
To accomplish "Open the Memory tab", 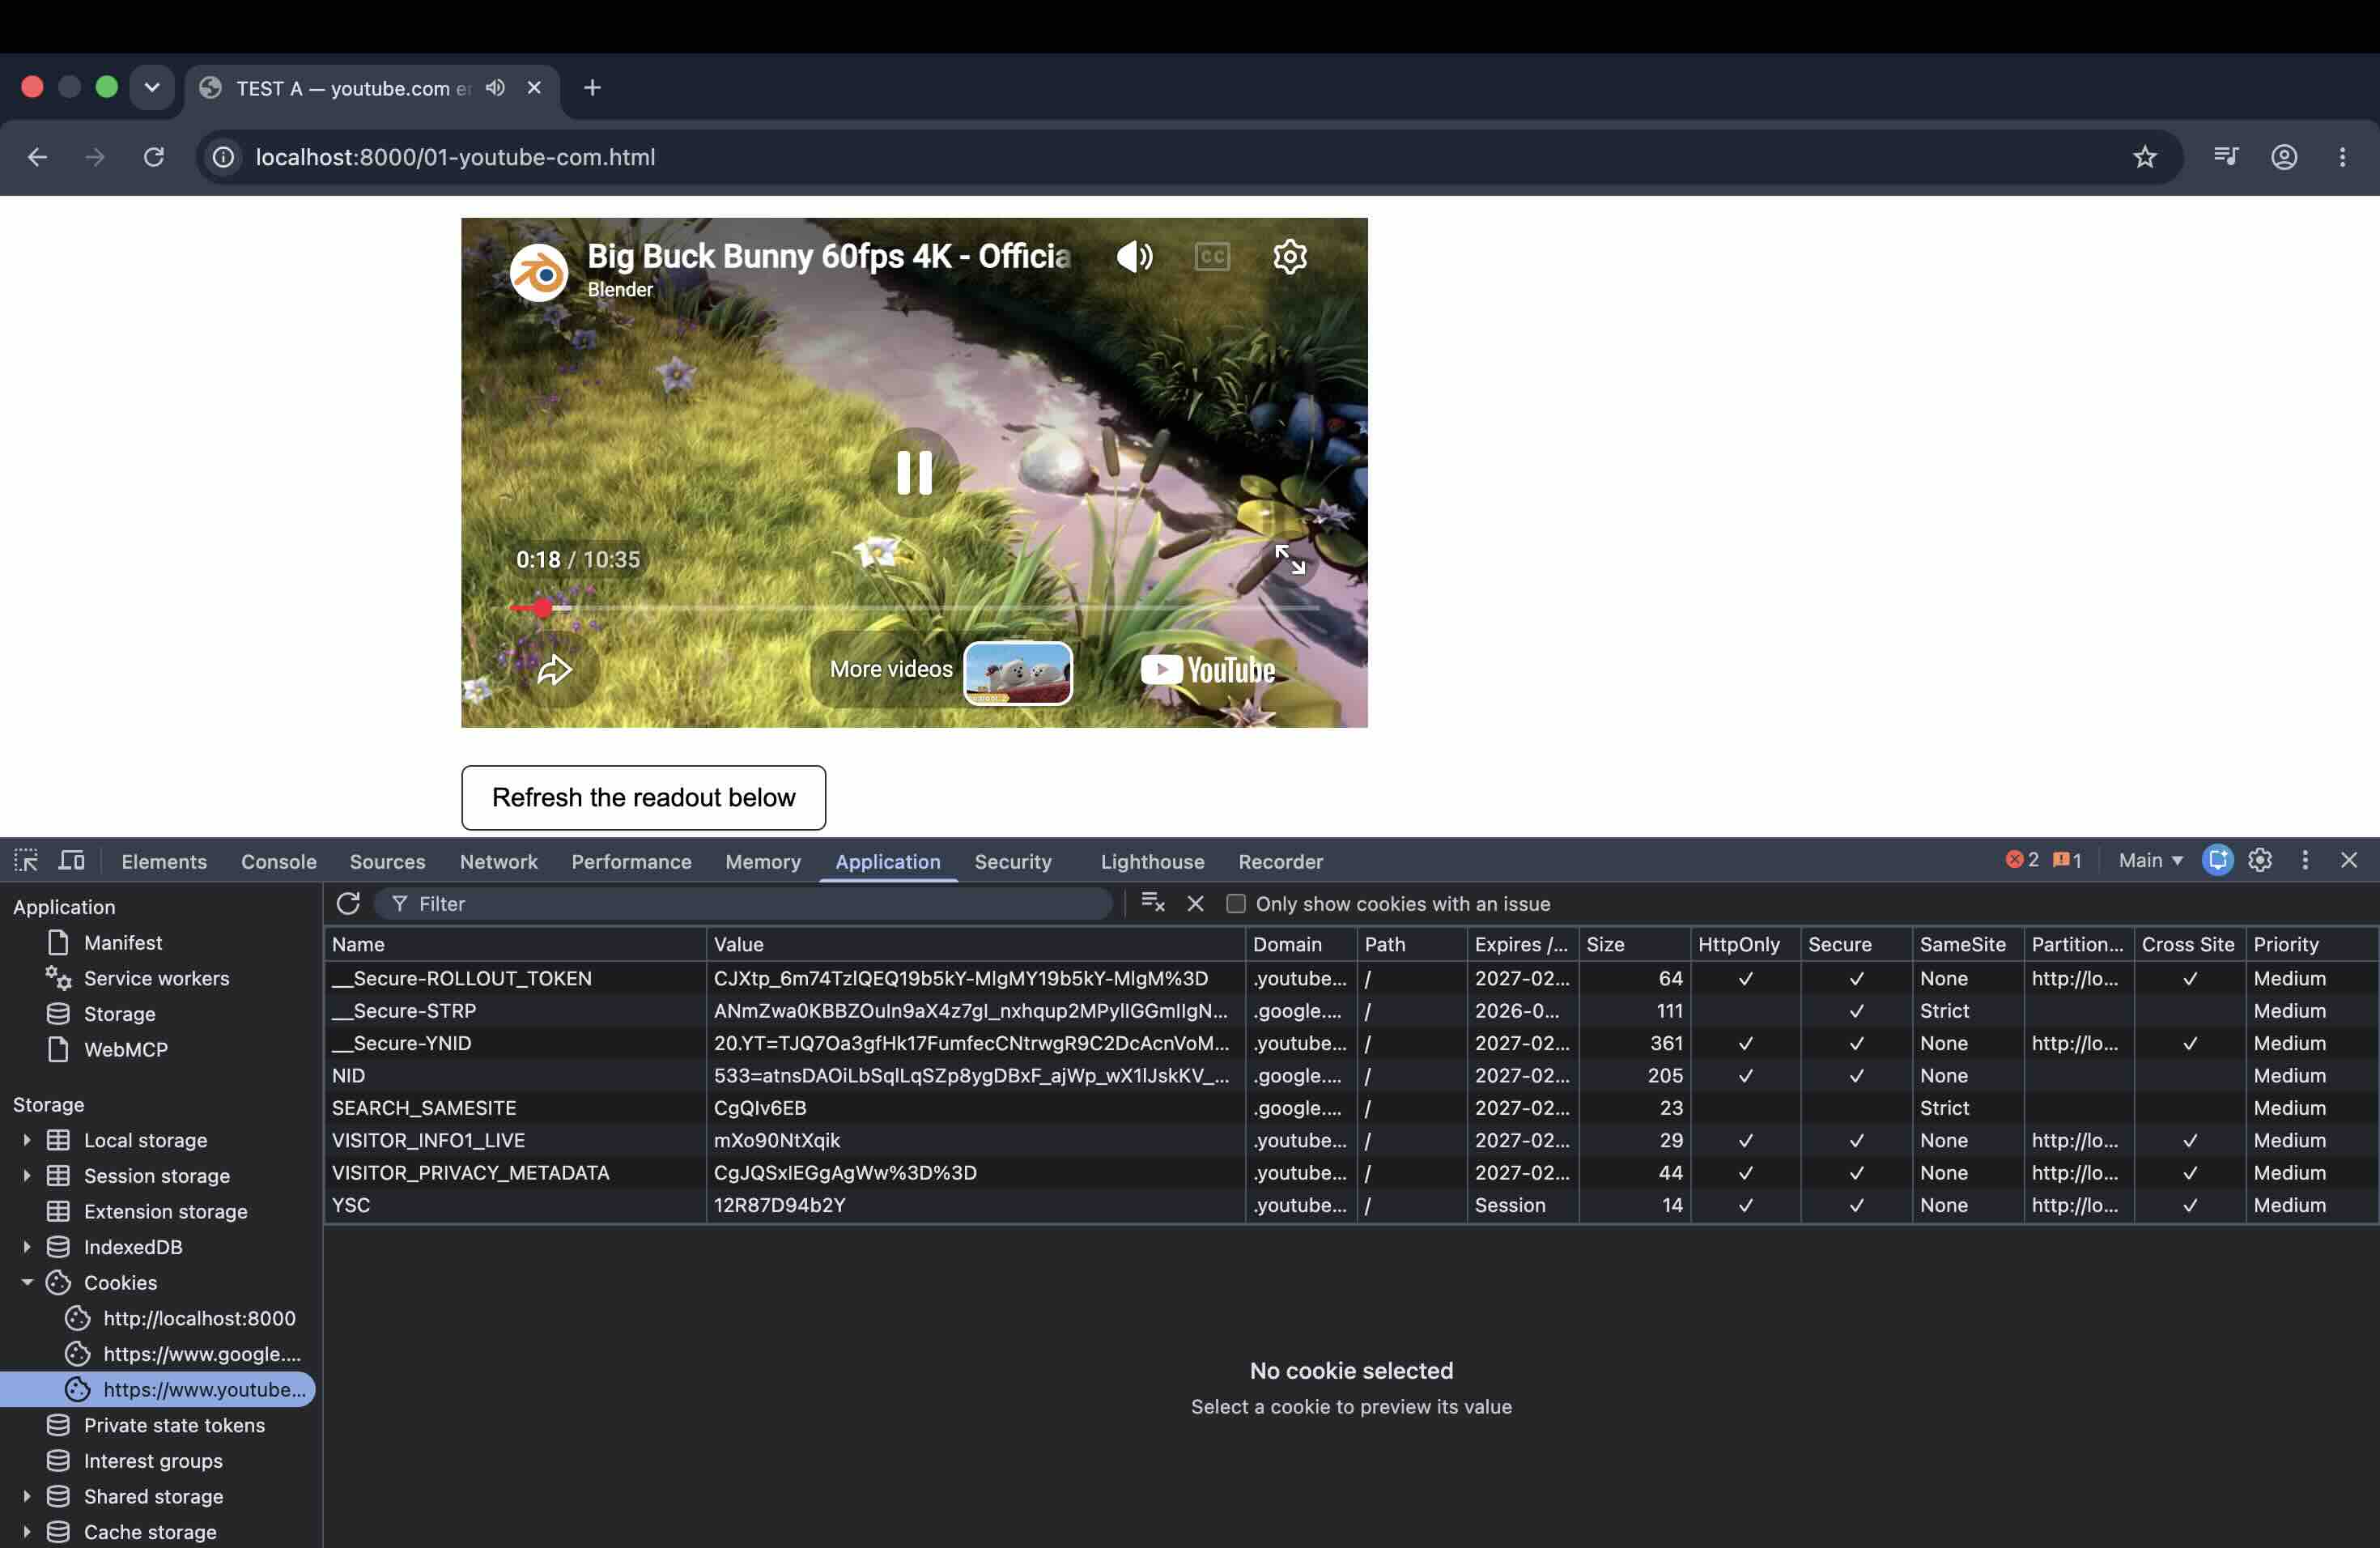I will [762, 861].
